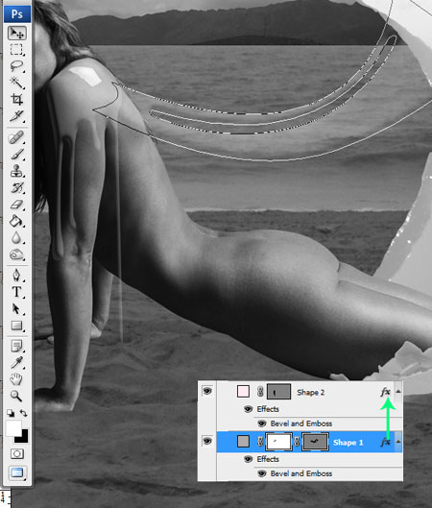
Task: Click Bevel and Emboss under Shape 1
Action: click(x=301, y=473)
